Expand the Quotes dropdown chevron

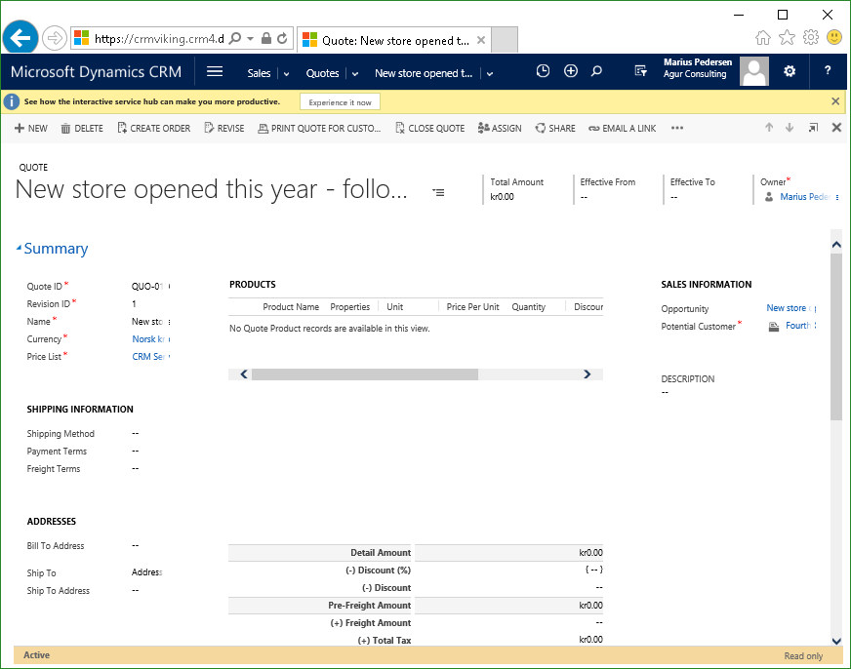(x=355, y=74)
